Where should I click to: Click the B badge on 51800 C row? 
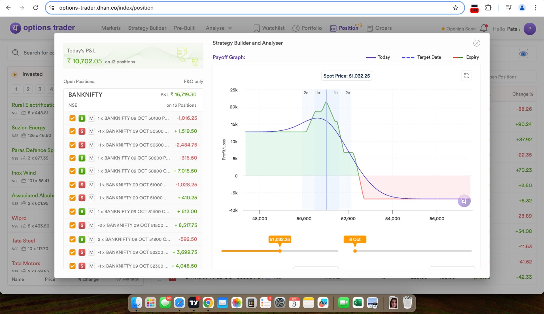[x=82, y=239]
